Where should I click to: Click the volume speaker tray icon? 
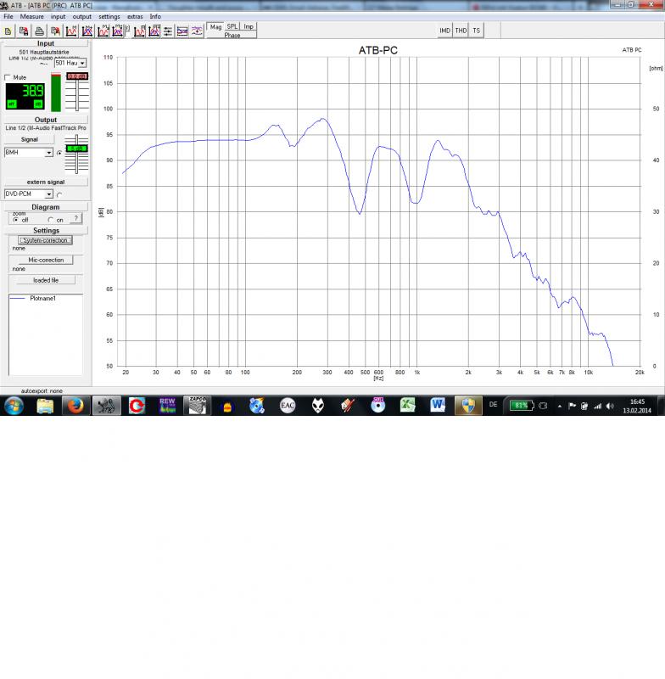coord(610,406)
